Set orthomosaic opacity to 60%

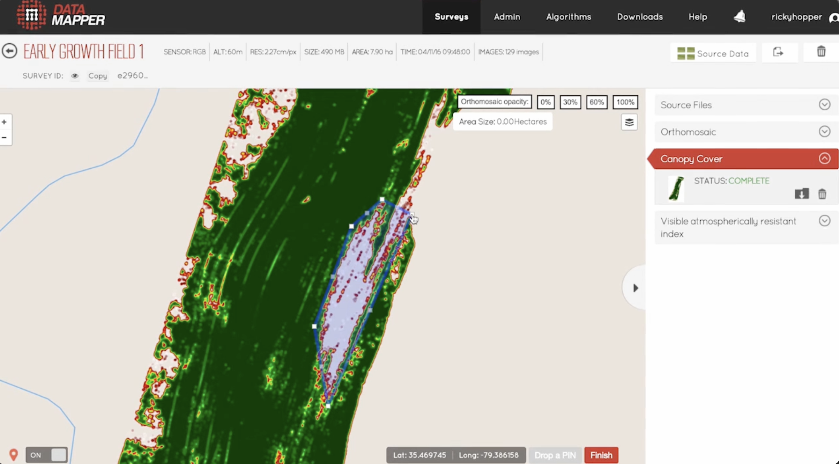(x=596, y=102)
